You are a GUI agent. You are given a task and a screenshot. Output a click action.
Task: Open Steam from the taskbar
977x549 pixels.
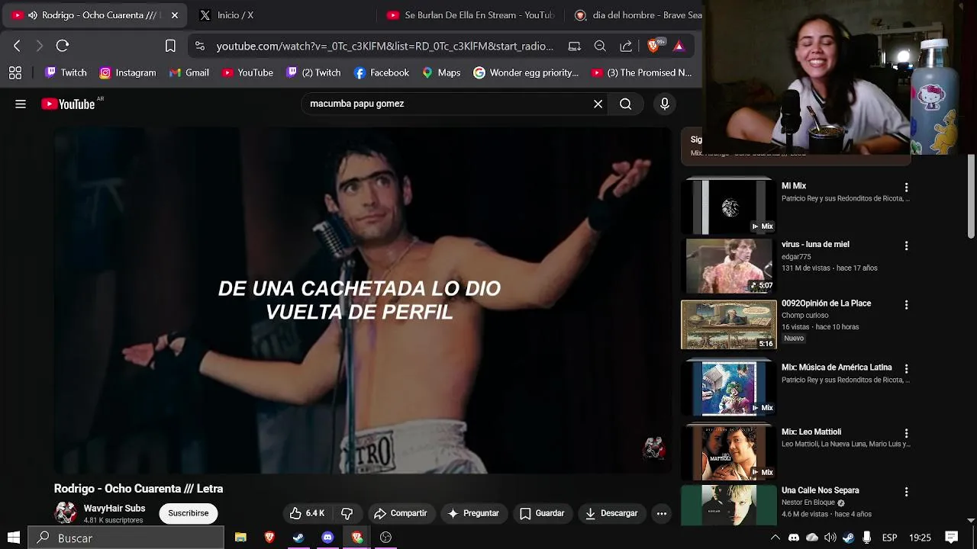click(x=298, y=538)
